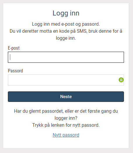Image resolution: width=133 pixels, height=153 pixels.
Task: Click the Neste button
Action: click(66, 97)
